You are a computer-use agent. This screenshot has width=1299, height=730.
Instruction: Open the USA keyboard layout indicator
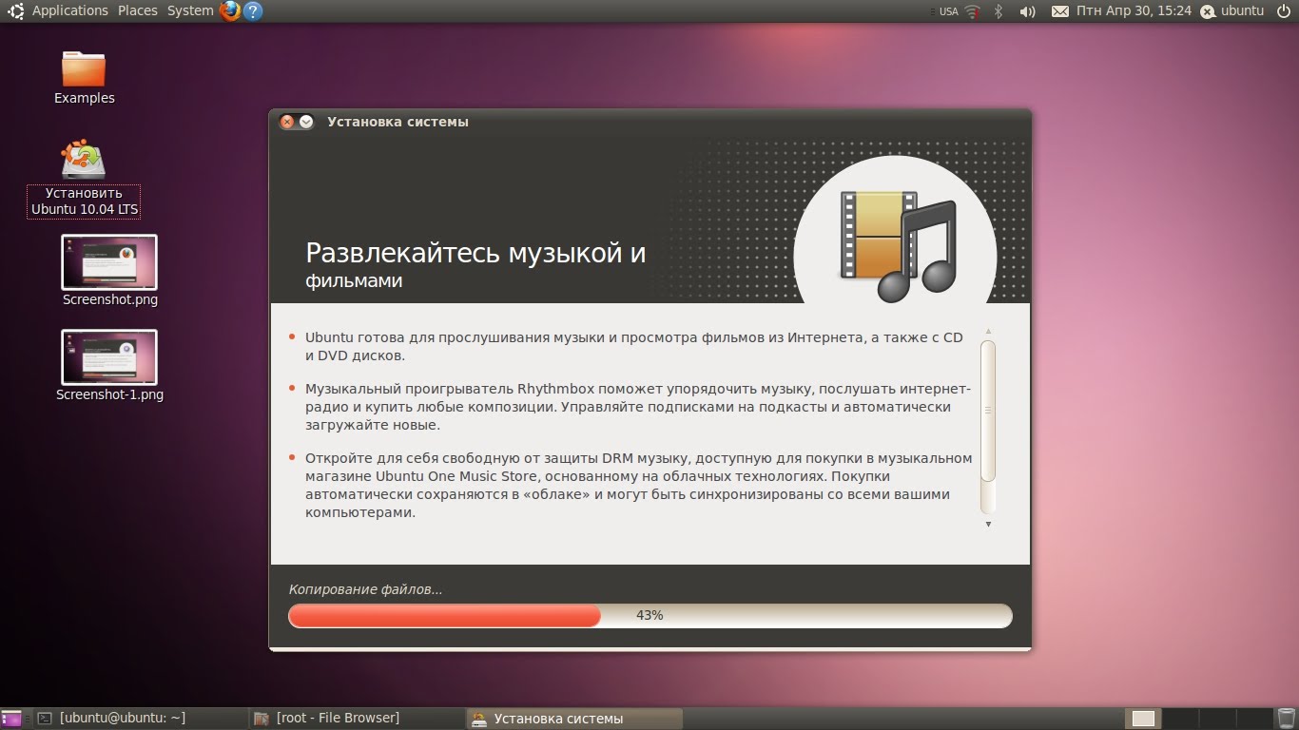click(x=949, y=11)
